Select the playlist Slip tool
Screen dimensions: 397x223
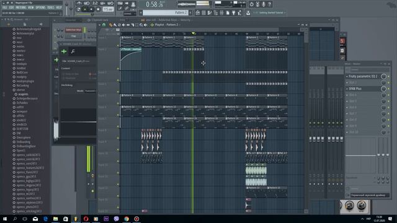click(x=128, y=25)
